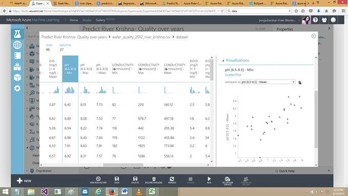The image size is (348, 196).
Task: Open the Gallery menu item
Action: pos(100,20)
